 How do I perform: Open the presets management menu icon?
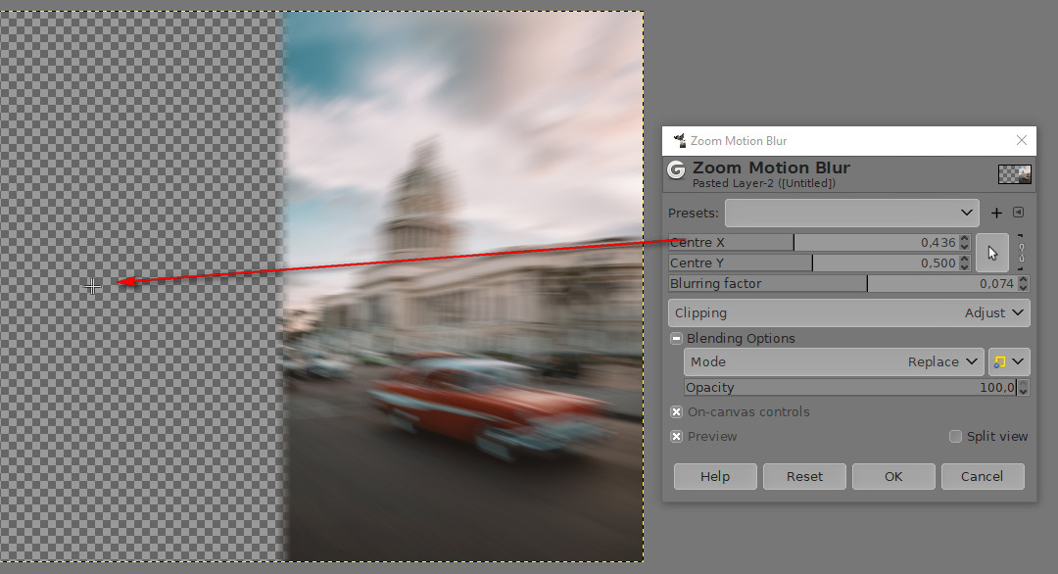1018,213
